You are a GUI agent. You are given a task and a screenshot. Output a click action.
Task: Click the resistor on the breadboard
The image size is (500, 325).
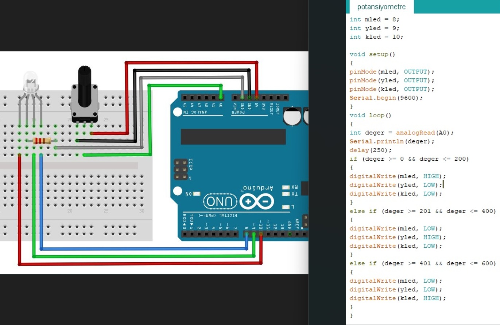pyautogui.click(x=42, y=141)
